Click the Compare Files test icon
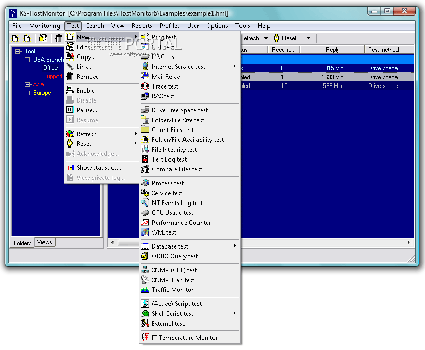This screenshot has height=350, width=425. click(145, 169)
